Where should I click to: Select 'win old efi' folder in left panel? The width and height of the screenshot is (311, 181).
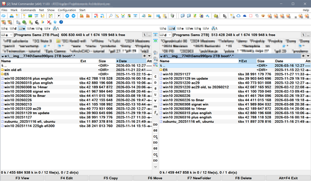click(x=13, y=70)
